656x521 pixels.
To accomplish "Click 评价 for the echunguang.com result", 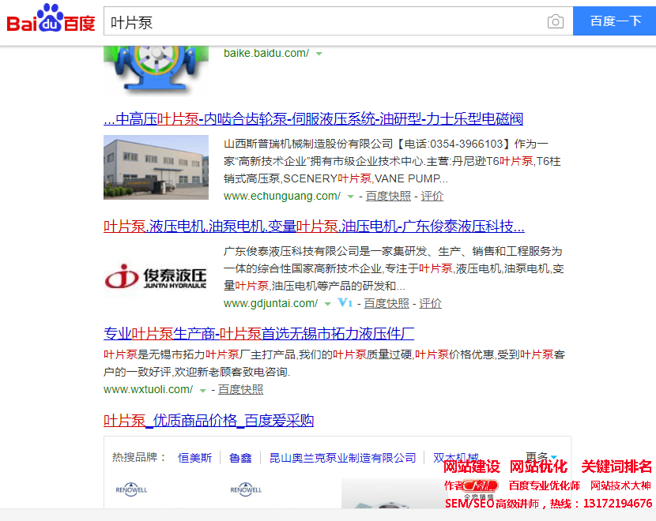I will pyautogui.click(x=432, y=196).
